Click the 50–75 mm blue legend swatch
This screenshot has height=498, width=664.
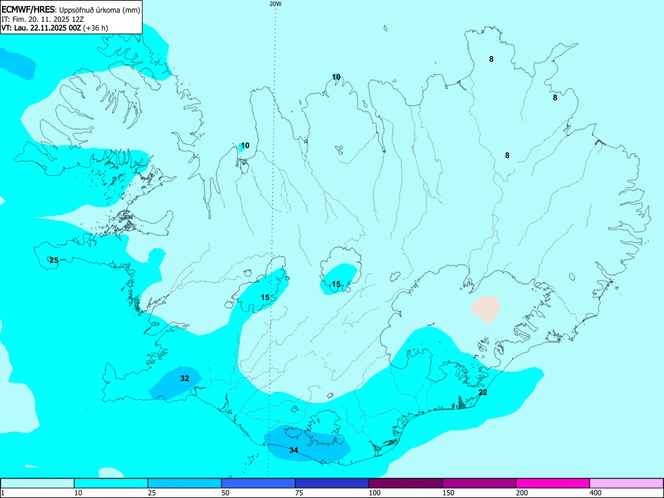[258, 483]
